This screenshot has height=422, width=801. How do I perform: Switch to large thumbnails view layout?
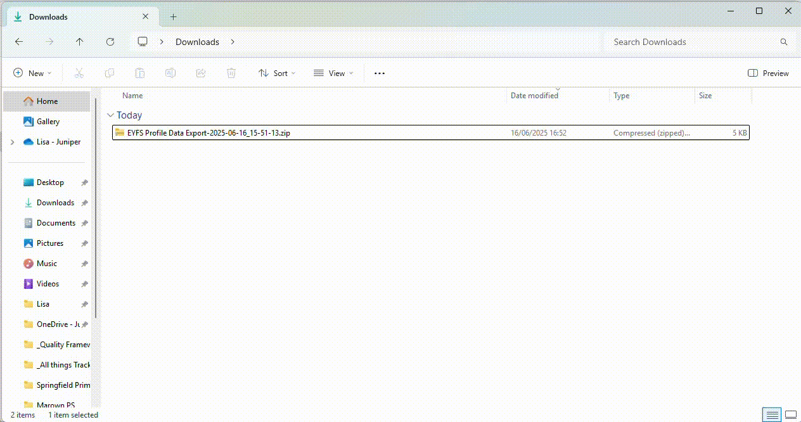(790, 415)
